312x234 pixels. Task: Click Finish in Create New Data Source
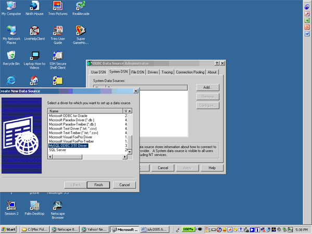click(x=98, y=185)
